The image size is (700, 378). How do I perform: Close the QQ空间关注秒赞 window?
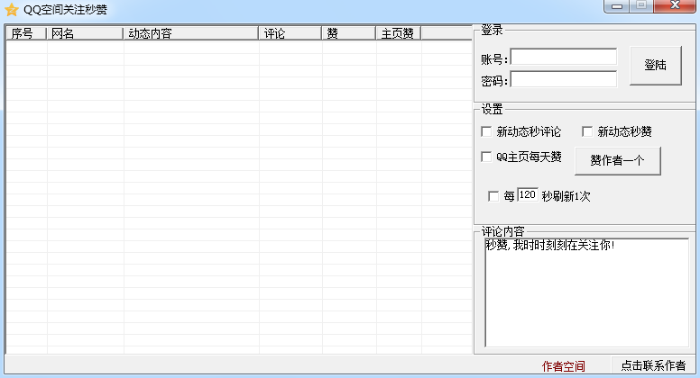click(676, 5)
